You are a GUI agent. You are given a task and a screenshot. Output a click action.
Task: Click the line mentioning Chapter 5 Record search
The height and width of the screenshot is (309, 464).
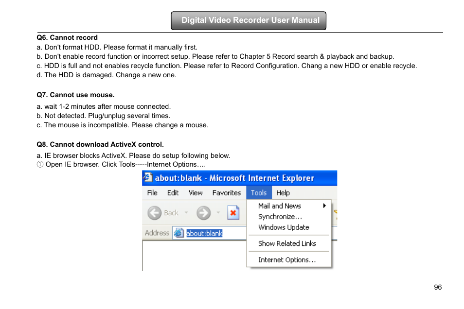(215, 56)
